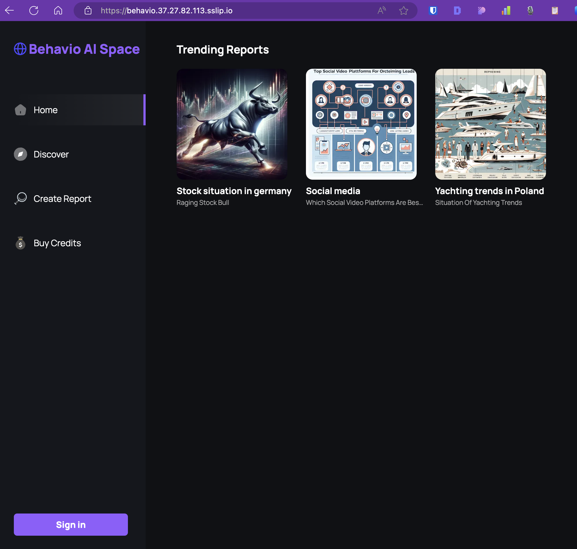Screen dimensions: 577x549
Task: Reload the page with the refresh icon
Action: 34,11
